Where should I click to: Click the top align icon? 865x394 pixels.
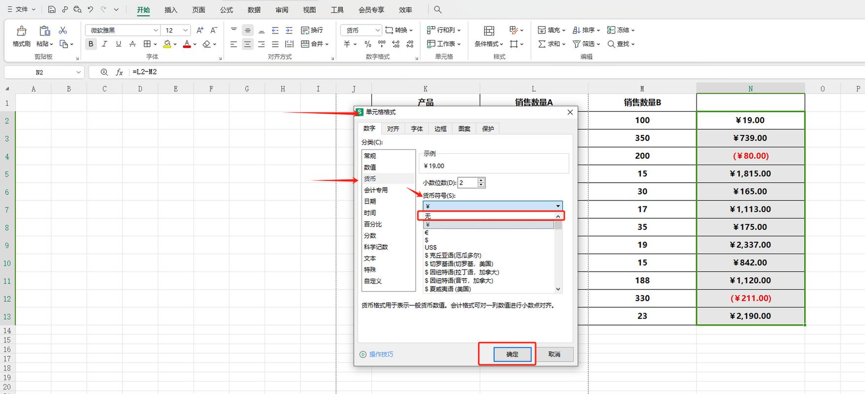click(x=234, y=30)
